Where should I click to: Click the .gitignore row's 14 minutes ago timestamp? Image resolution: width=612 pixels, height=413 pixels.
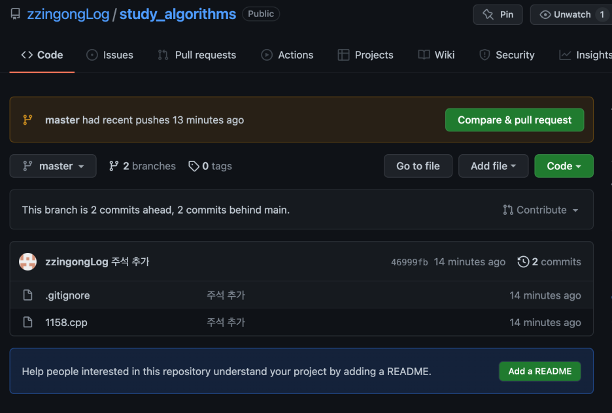pyautogui.click(x=545, y=295)
